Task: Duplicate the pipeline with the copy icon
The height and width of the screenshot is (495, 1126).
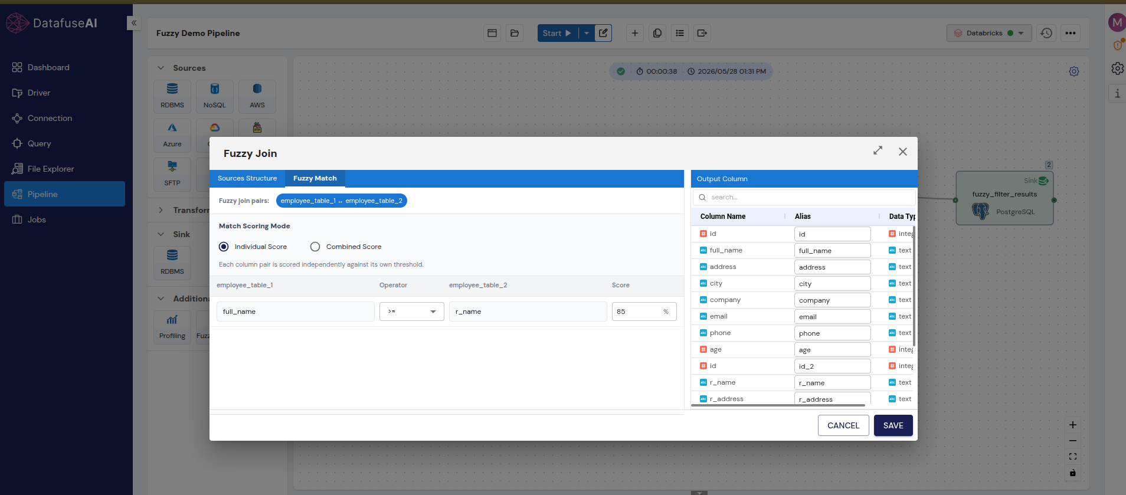Action: pyautogui.click(x=657, y=33)
